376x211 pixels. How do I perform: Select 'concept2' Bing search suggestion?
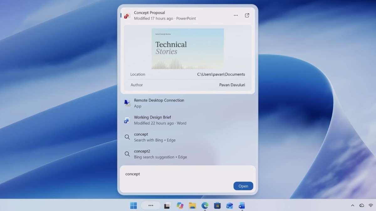tap(188, 154)
